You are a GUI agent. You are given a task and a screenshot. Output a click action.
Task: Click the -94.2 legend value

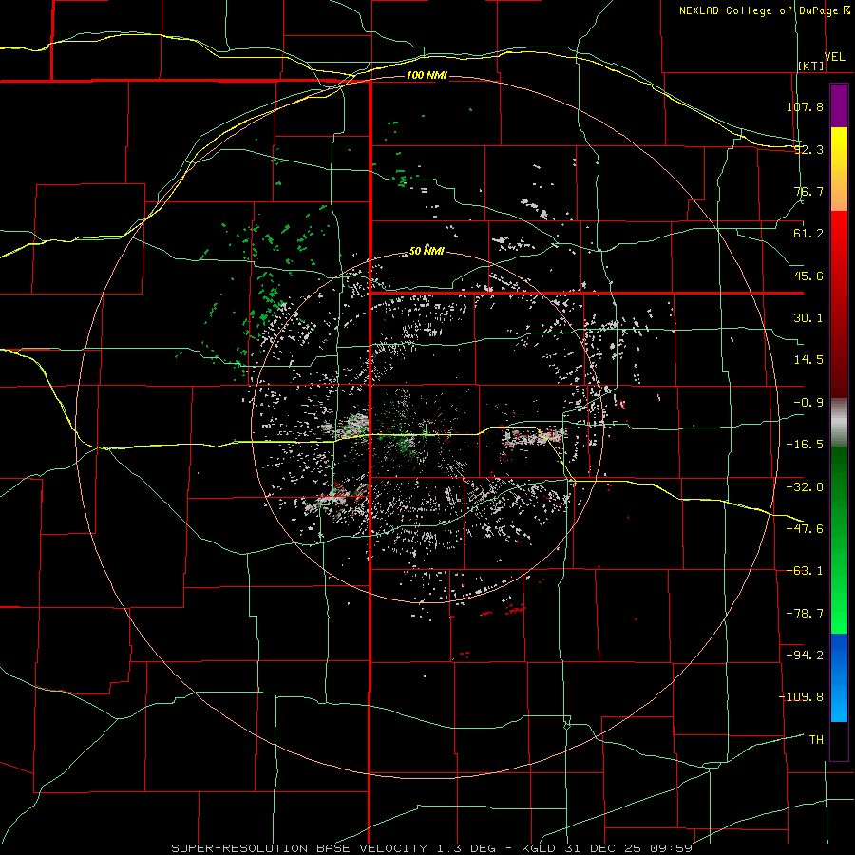805,655
